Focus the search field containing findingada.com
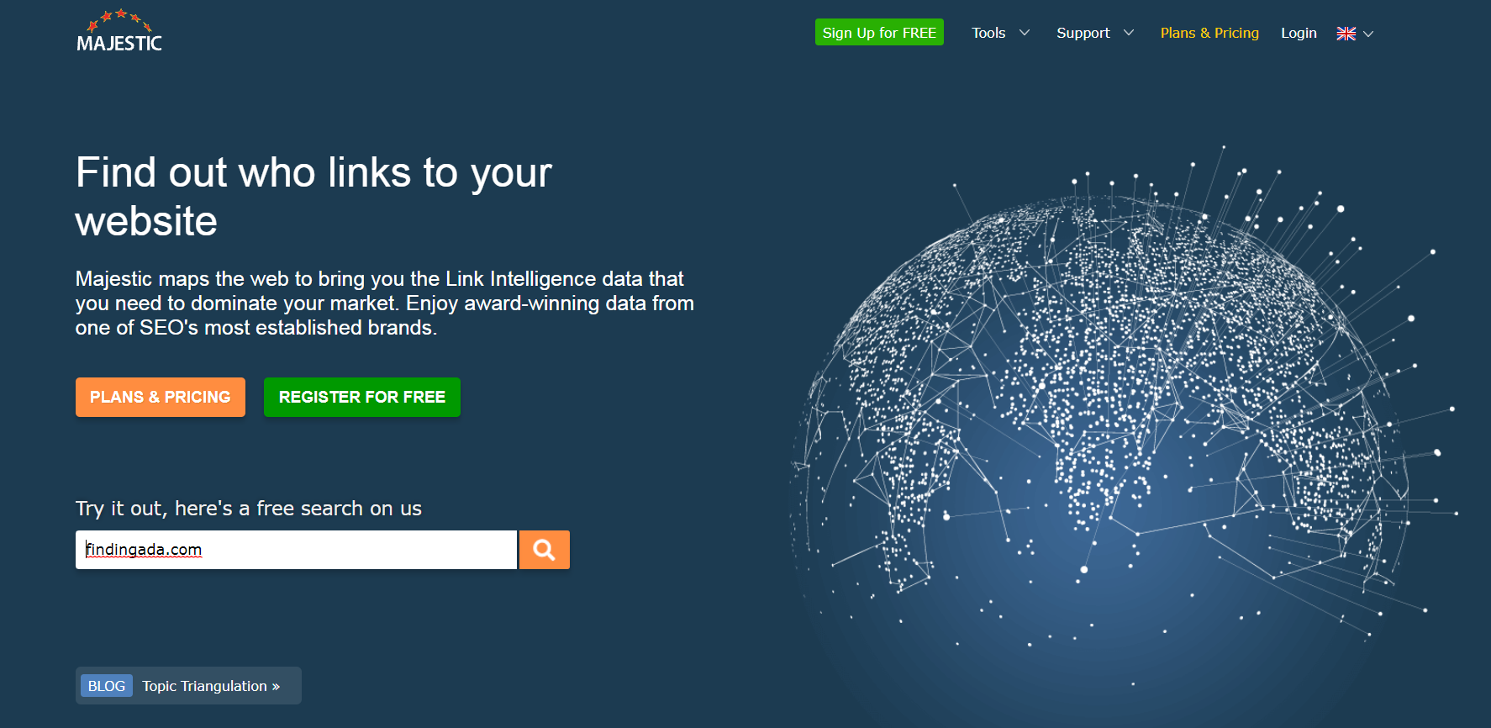The height and width of the screenshot is (728, 1491). click(x=296, y=550)
